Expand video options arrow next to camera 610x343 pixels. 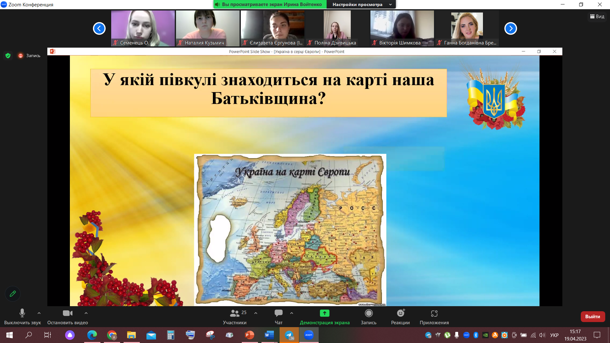coord(86,313)
